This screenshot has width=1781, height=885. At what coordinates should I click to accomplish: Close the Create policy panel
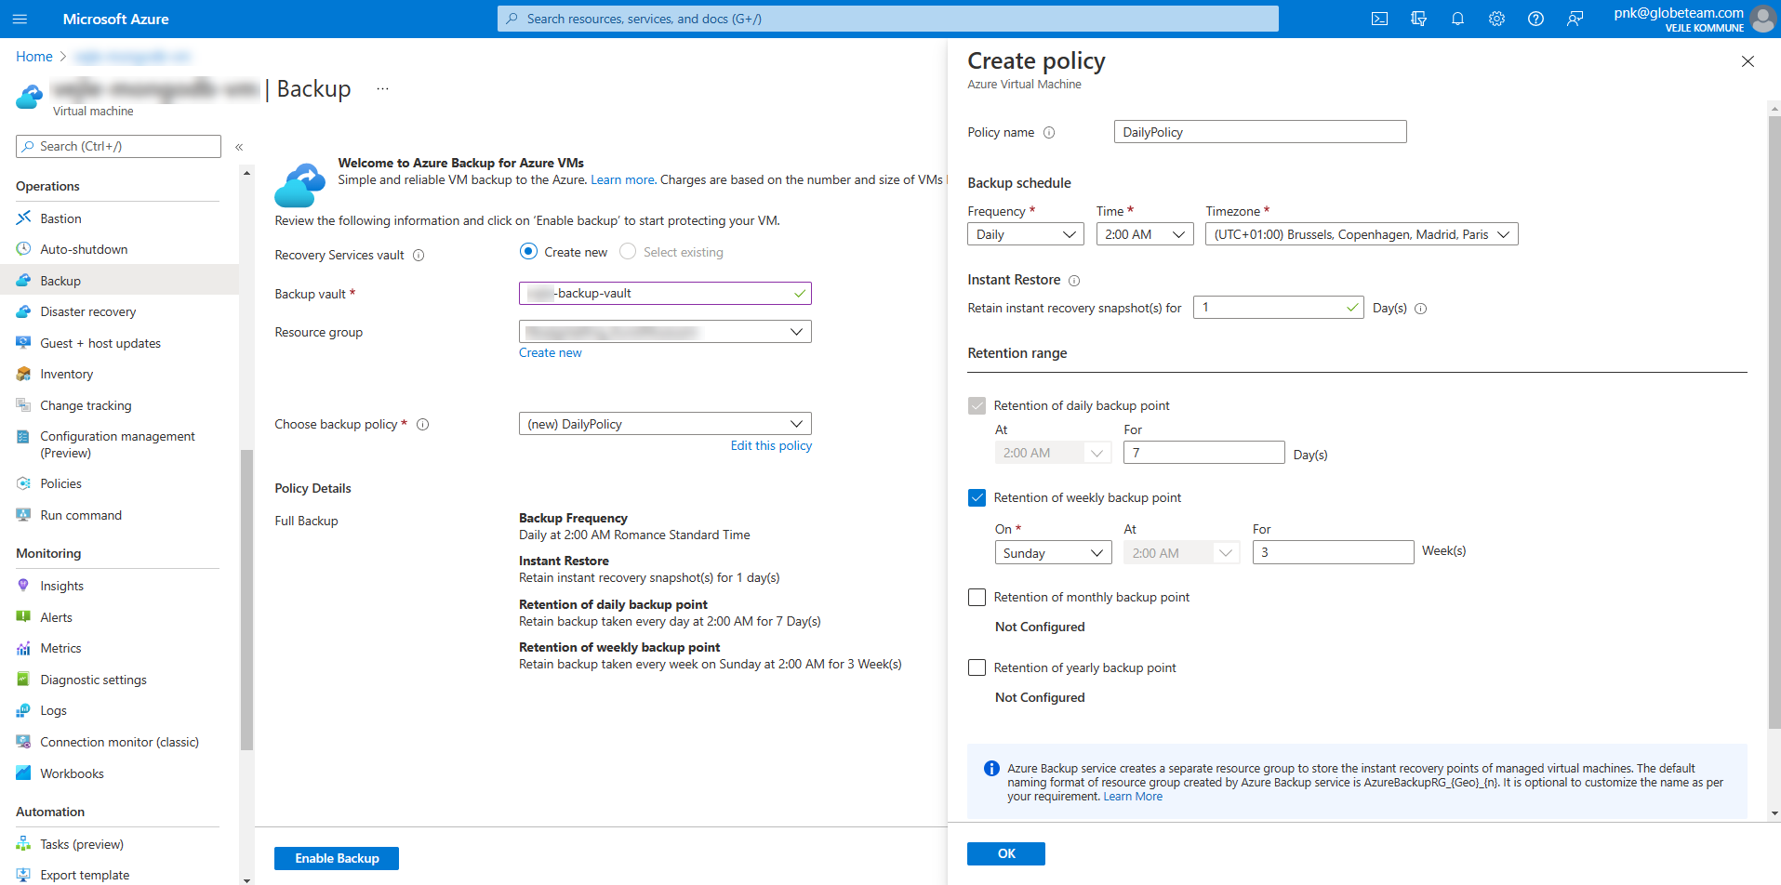(x=1748, y=61)
